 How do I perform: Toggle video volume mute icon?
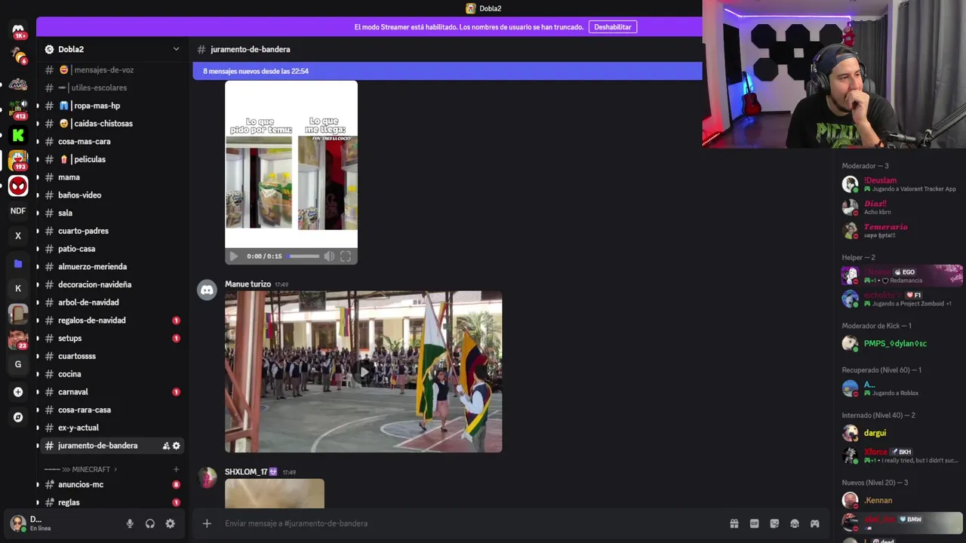(x=329, y=256)
